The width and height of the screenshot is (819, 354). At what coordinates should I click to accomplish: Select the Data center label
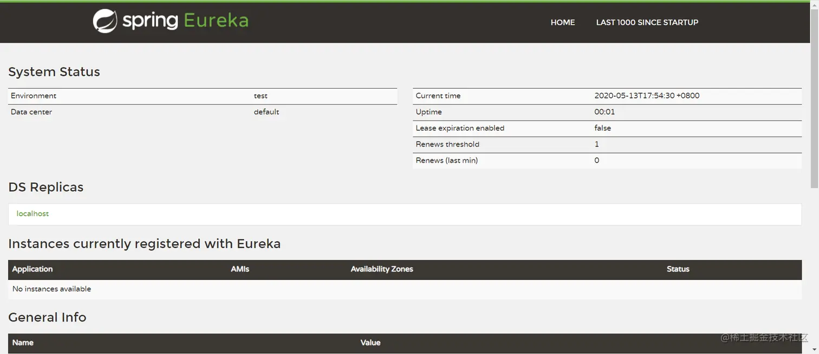pyautogui.click(x=31, y=112)
